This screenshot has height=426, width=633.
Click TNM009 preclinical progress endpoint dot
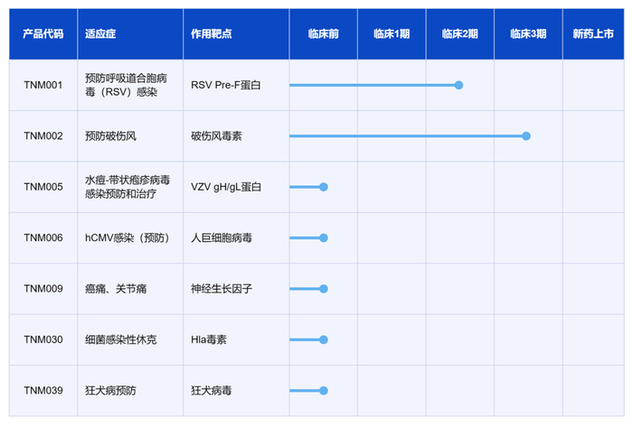pos(324,289)
